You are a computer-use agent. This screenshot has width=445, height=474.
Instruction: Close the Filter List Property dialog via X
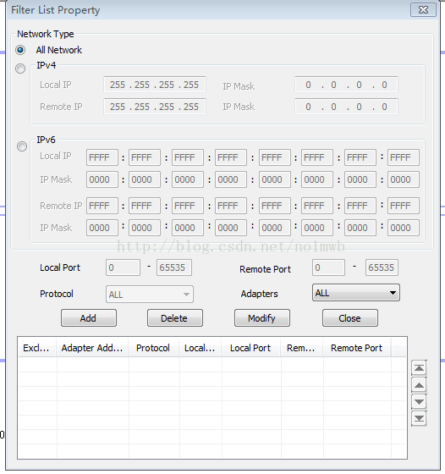coord(423,10)
